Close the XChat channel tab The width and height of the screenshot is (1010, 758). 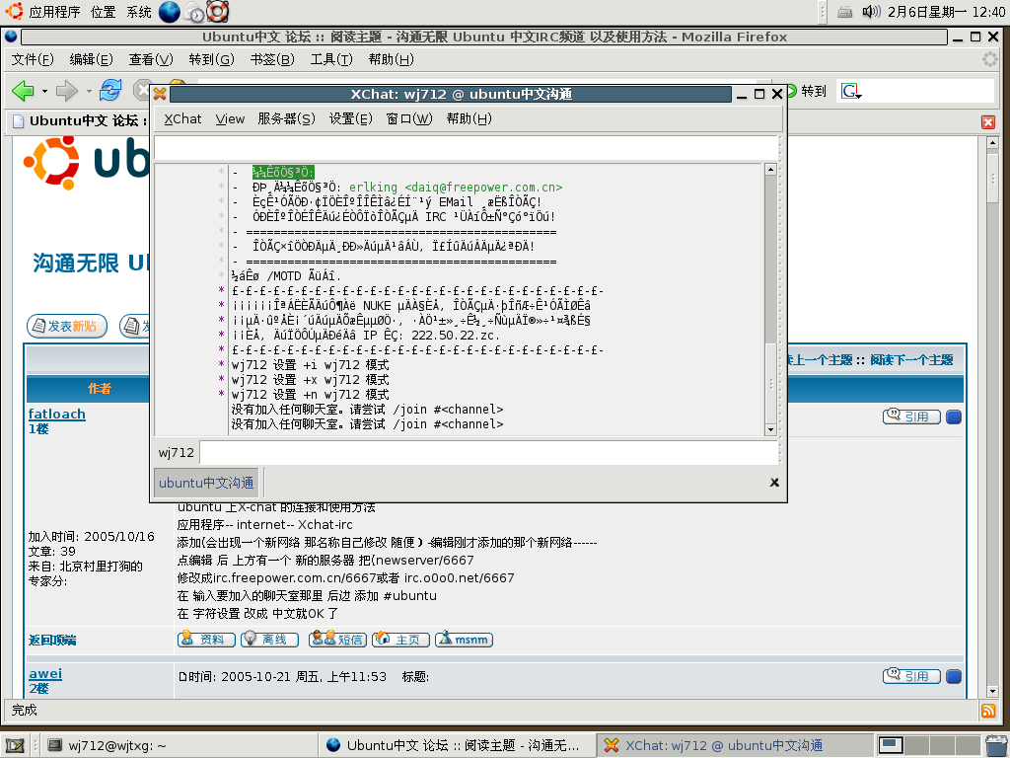coord(774,482)
